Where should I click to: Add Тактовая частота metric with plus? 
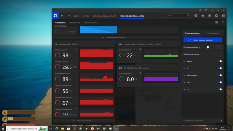[x=76, y=61]
